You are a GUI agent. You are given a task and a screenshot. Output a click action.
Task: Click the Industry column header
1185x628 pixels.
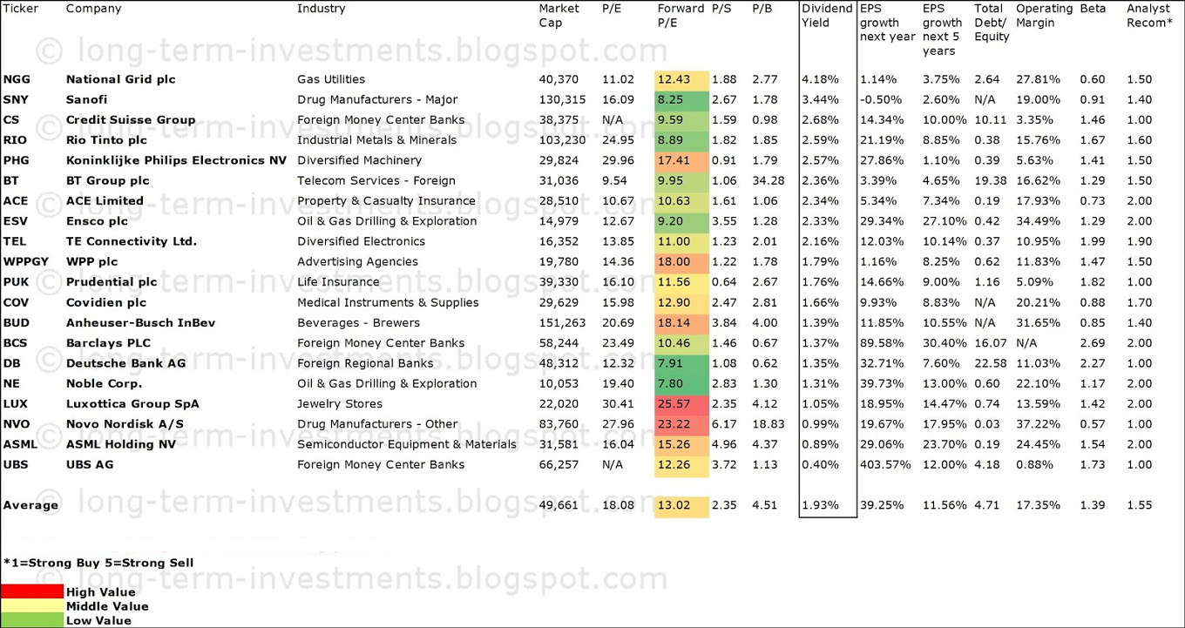coord(321,9)
